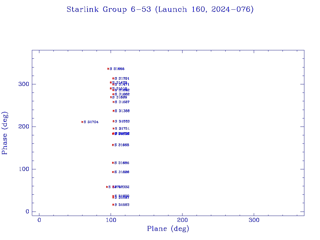Select the topmost data point S 31666
Screen dimensions: 320x240
(108, 69)
